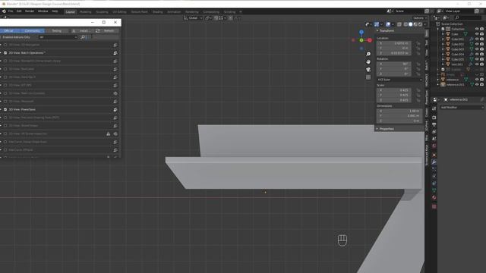Open the output properties tab icon

pyautogui.click(x=434, y=124)
